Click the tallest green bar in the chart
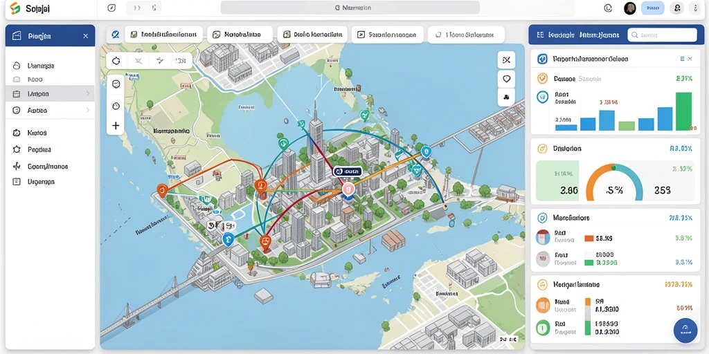 pyautogui.click(x=683, y=111)
